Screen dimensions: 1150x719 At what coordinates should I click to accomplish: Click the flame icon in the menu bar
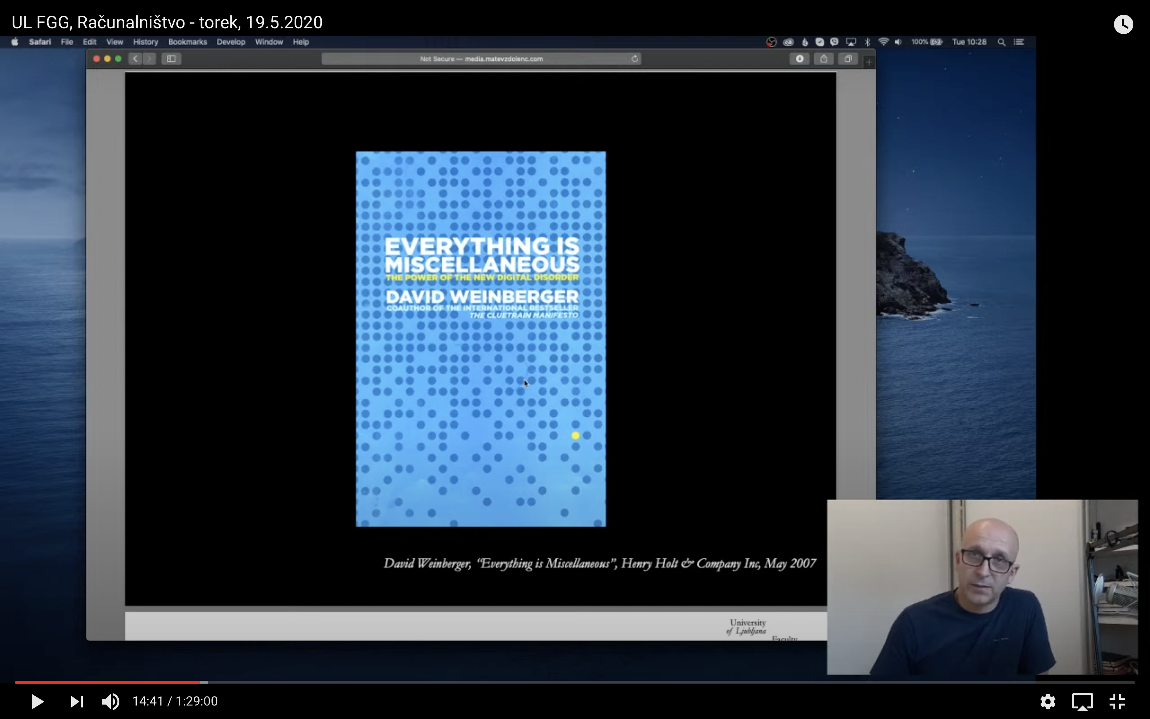click(804, 42)
